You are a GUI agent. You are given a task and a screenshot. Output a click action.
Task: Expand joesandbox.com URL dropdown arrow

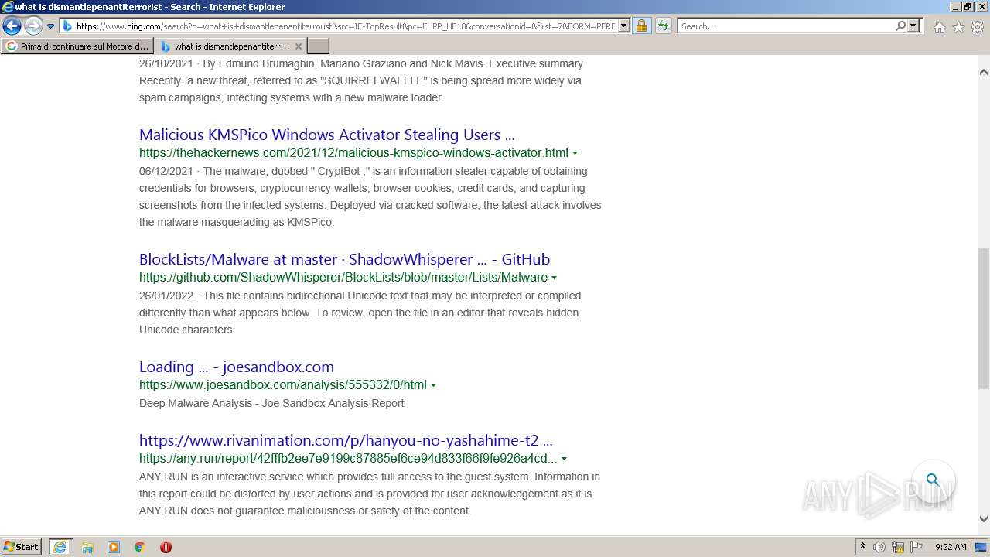433,385
